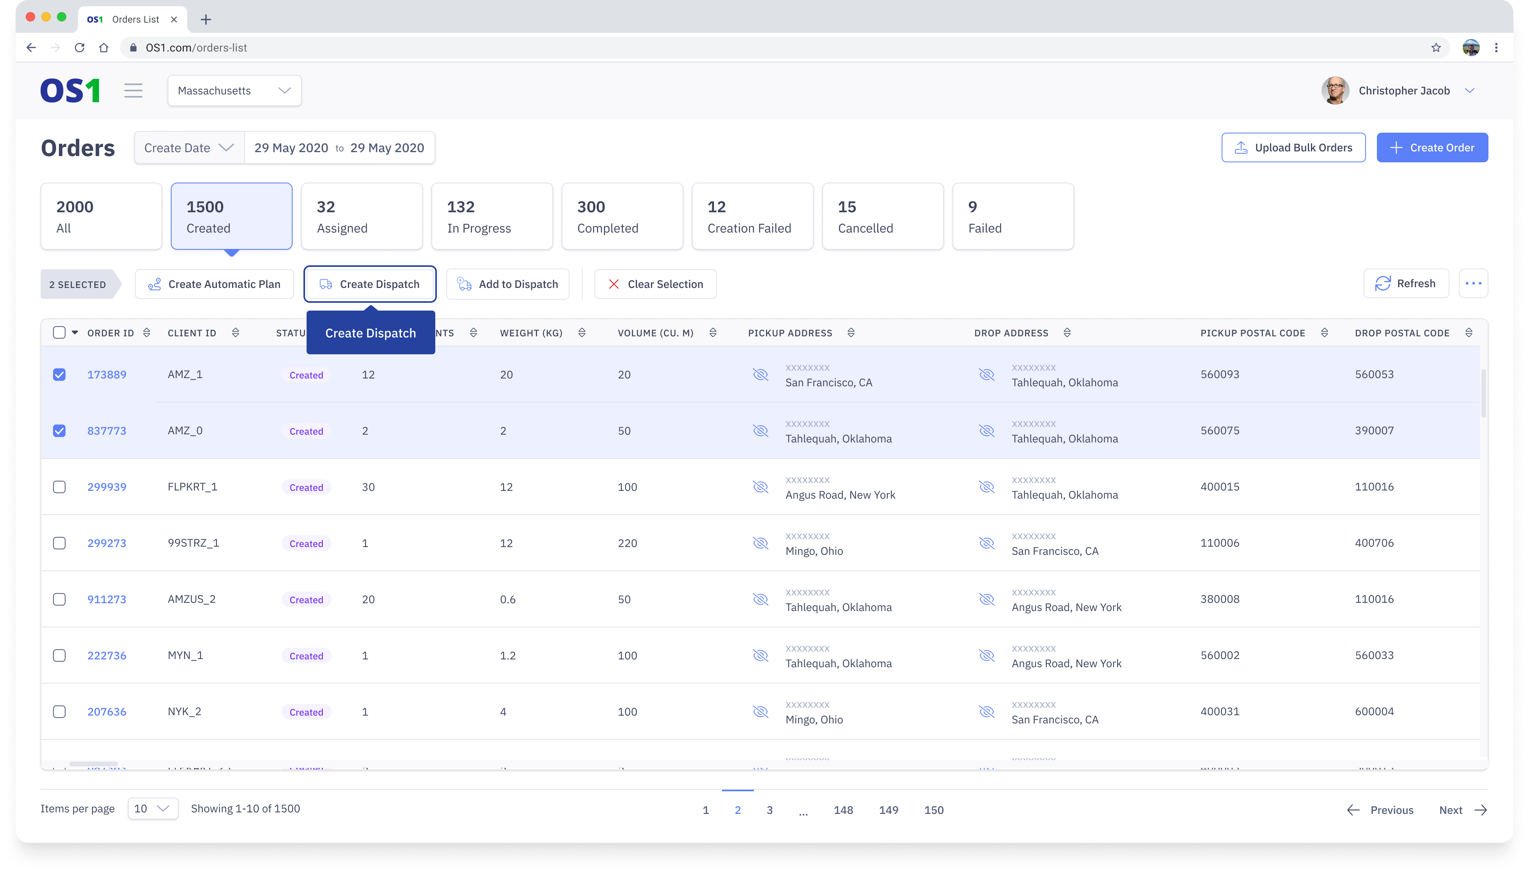Viewport: 1529px width, 874px height.
Task: Bookmark page with the star icon
Action: pos(1435,48)
